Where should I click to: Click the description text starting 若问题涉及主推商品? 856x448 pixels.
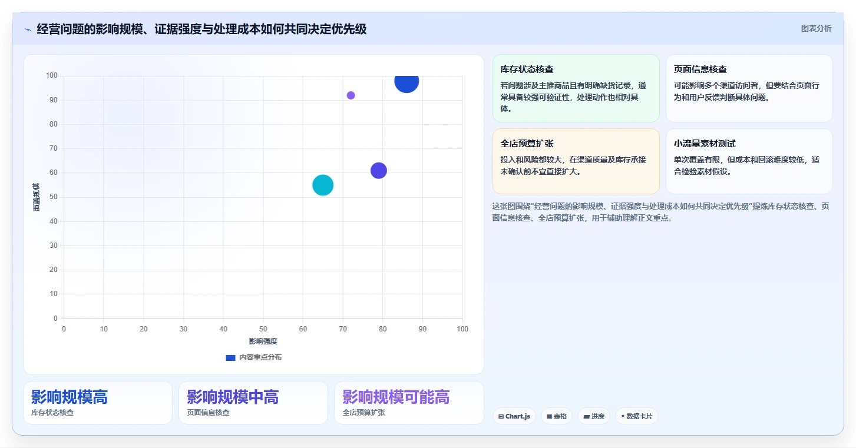point(573,97)
